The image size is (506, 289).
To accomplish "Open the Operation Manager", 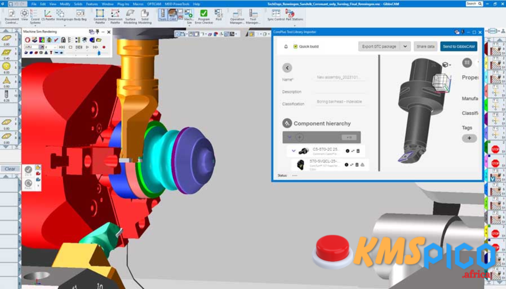I will click(237, 16).
